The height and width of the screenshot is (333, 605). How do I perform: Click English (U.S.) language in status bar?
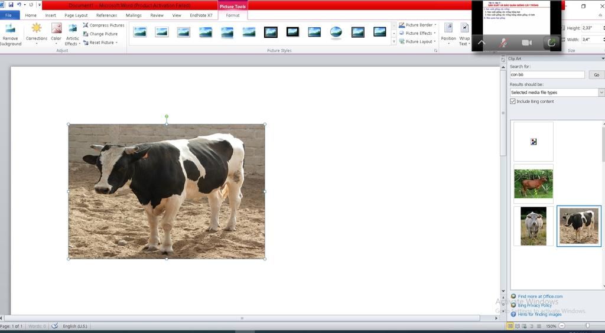pyautogui.click(x=75, y=326)
